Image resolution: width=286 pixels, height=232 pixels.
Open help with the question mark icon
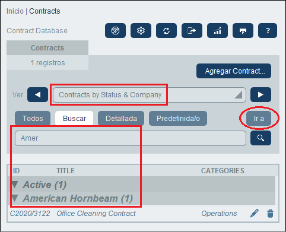(268, 31)
